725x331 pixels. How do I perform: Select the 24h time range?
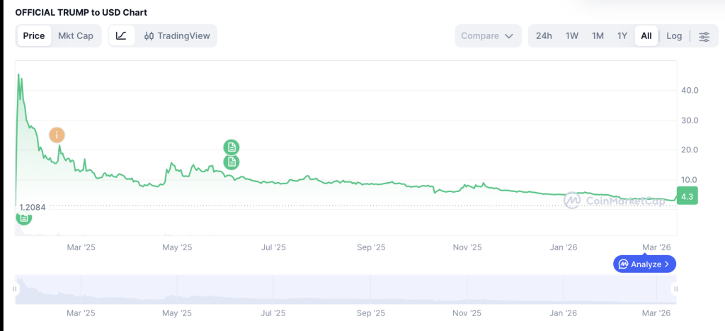click(x=544, y=35)
